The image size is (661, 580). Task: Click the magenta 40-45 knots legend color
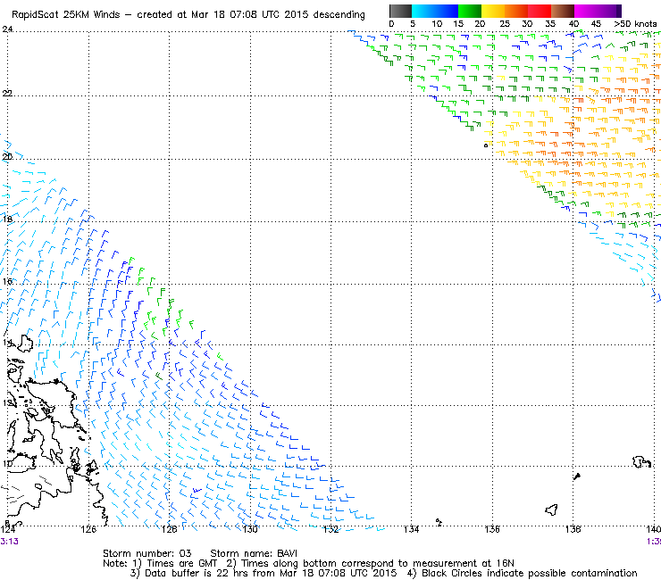(586, 11)
